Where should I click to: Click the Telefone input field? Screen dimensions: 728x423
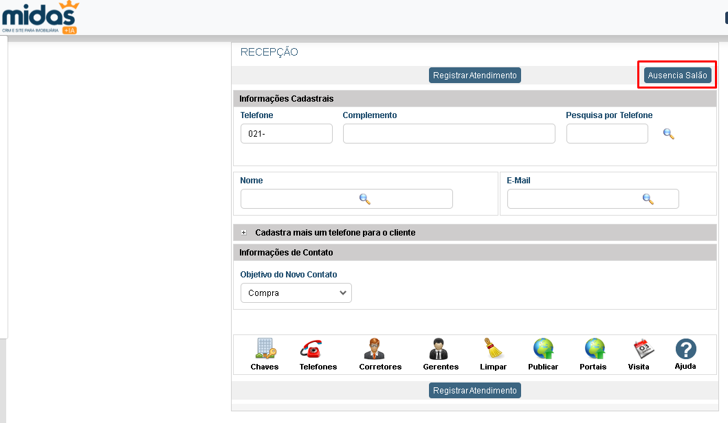click(286, 134)
